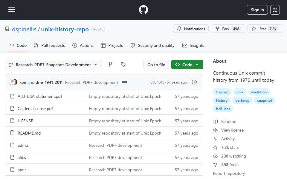Open dmr-1941-2011 author link
287x179 pixels.
(49, 82)
